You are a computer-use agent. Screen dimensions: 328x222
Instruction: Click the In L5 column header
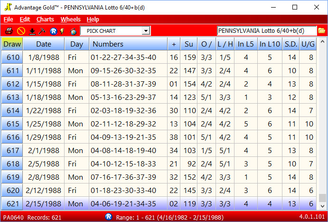[x=246, y=44]
